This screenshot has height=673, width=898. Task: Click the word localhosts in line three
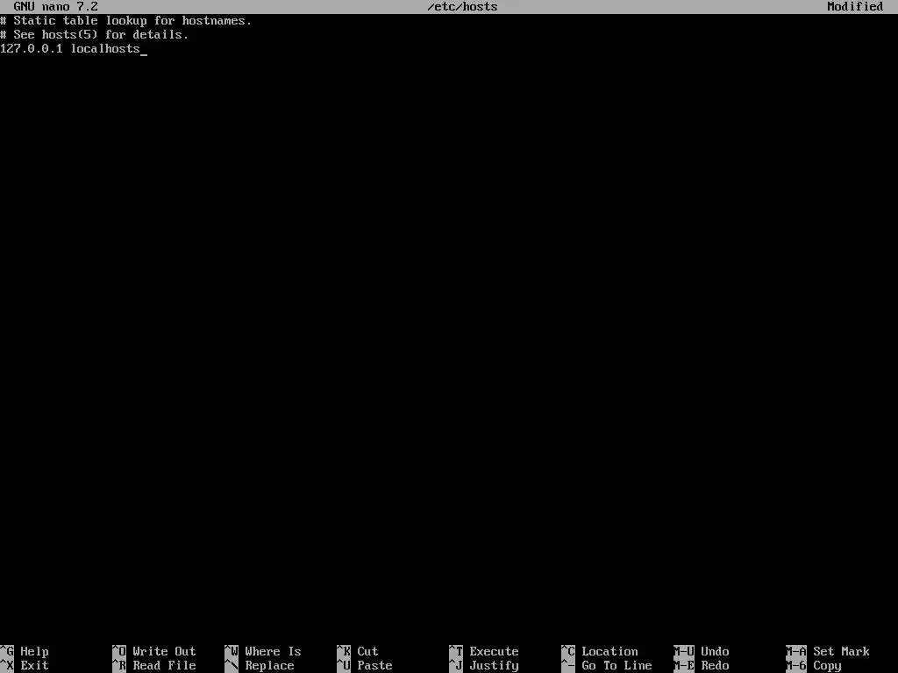105,49
